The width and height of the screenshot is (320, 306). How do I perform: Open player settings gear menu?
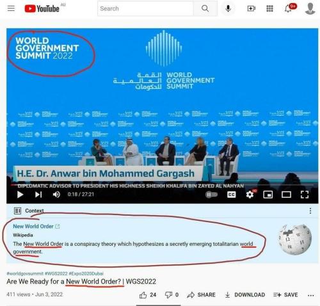coord(250,194)
